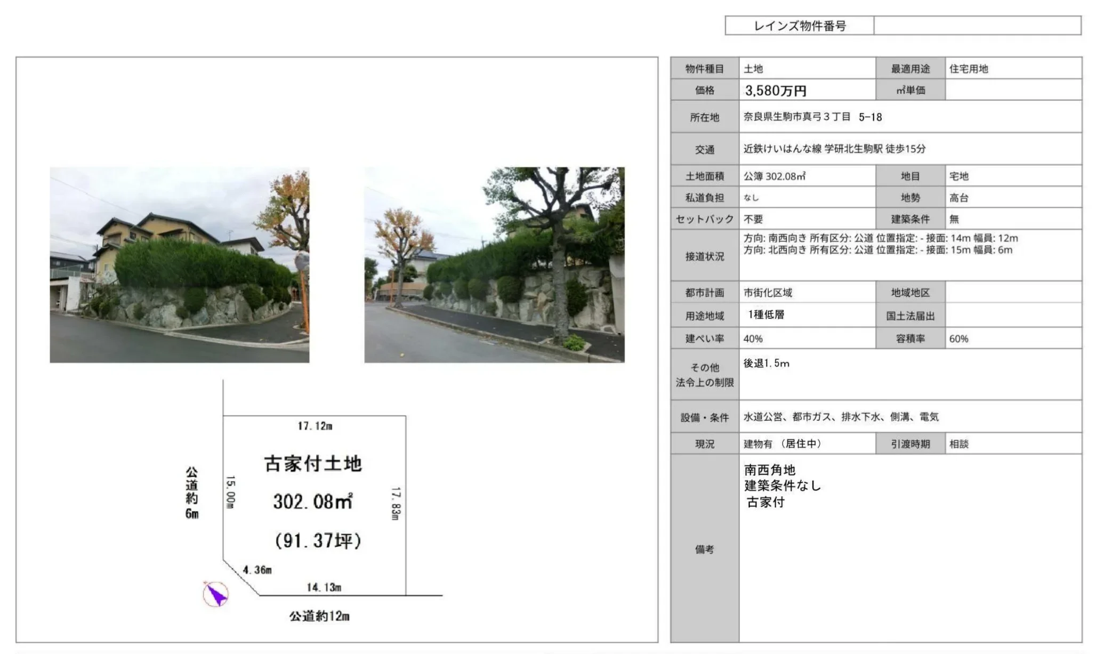Select the 南西向き road access line
The height and width of the screenshot is (654, 1096).
[881, 238]
